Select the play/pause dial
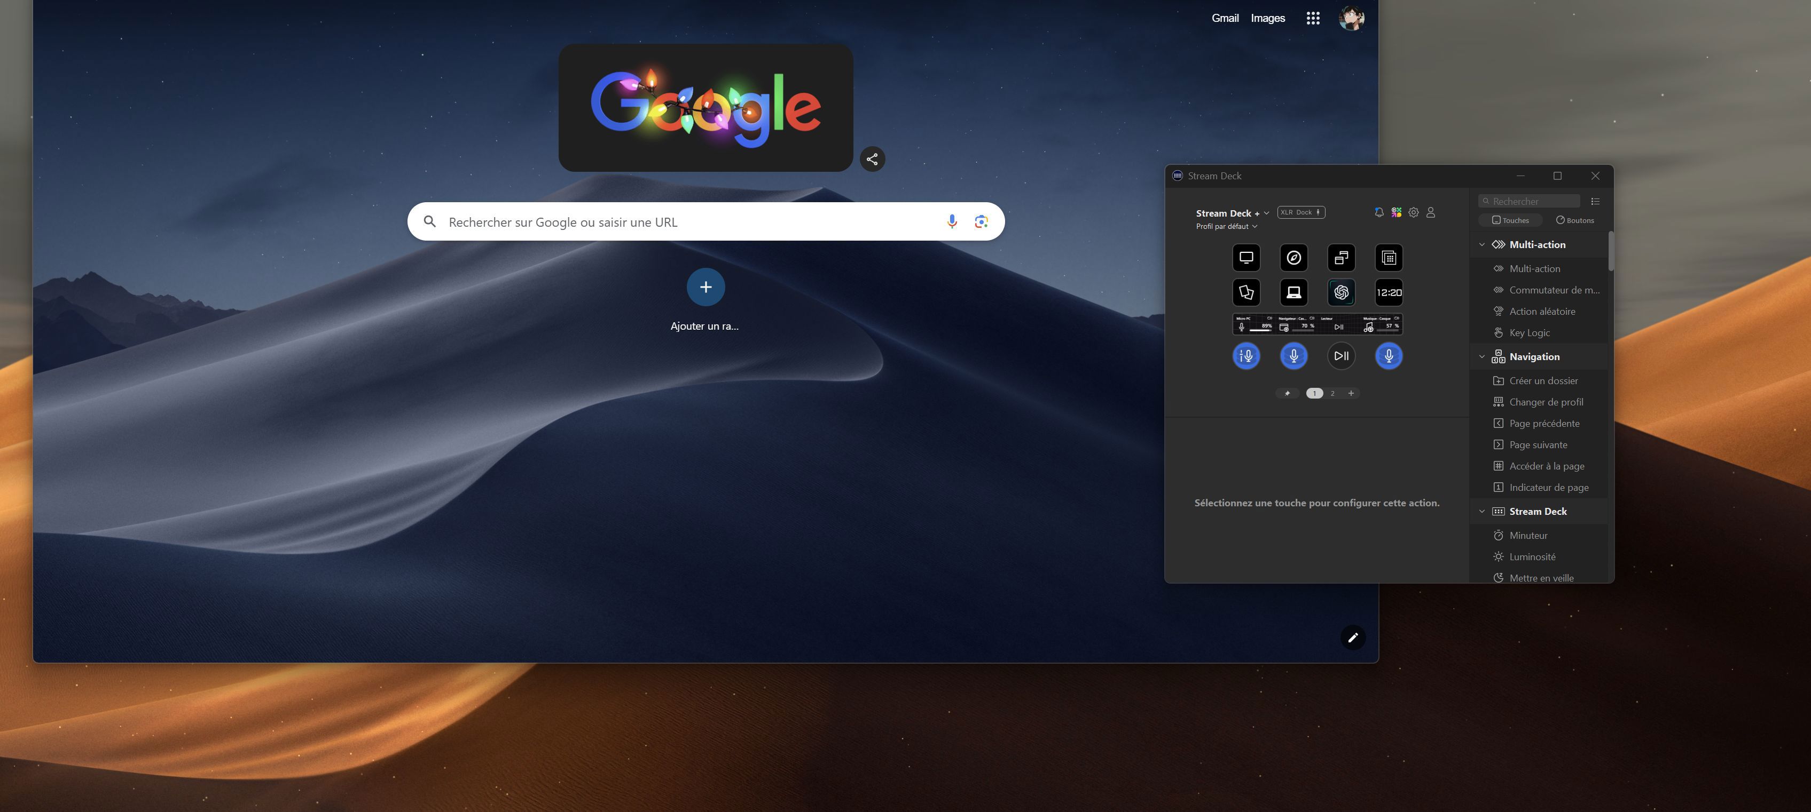This screenshot has width=1811, height=812. pos(1340,356)
